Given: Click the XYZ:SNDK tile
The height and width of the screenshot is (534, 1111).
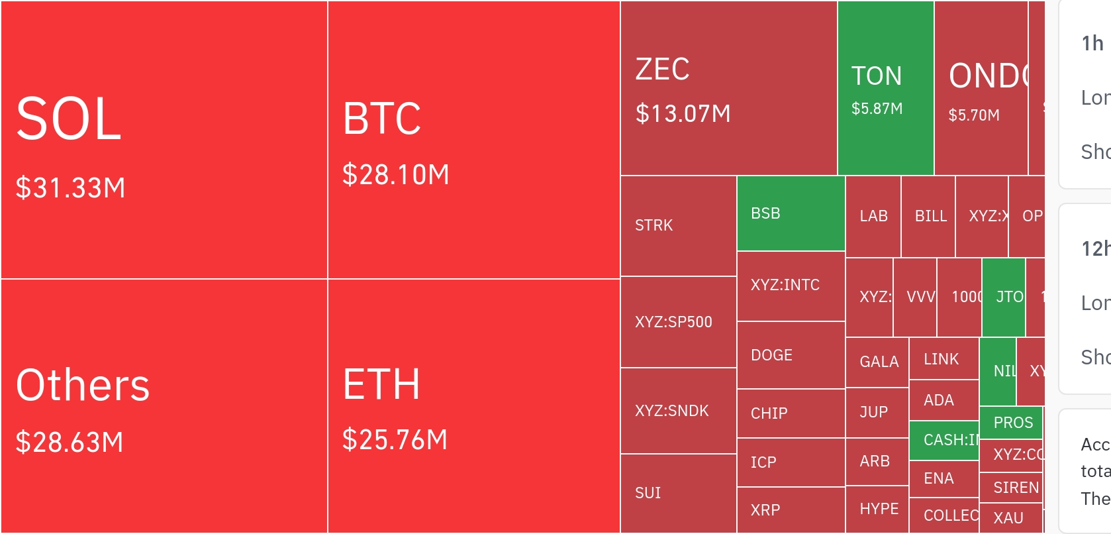Looking at the screenshot, I should coord(679,411).
